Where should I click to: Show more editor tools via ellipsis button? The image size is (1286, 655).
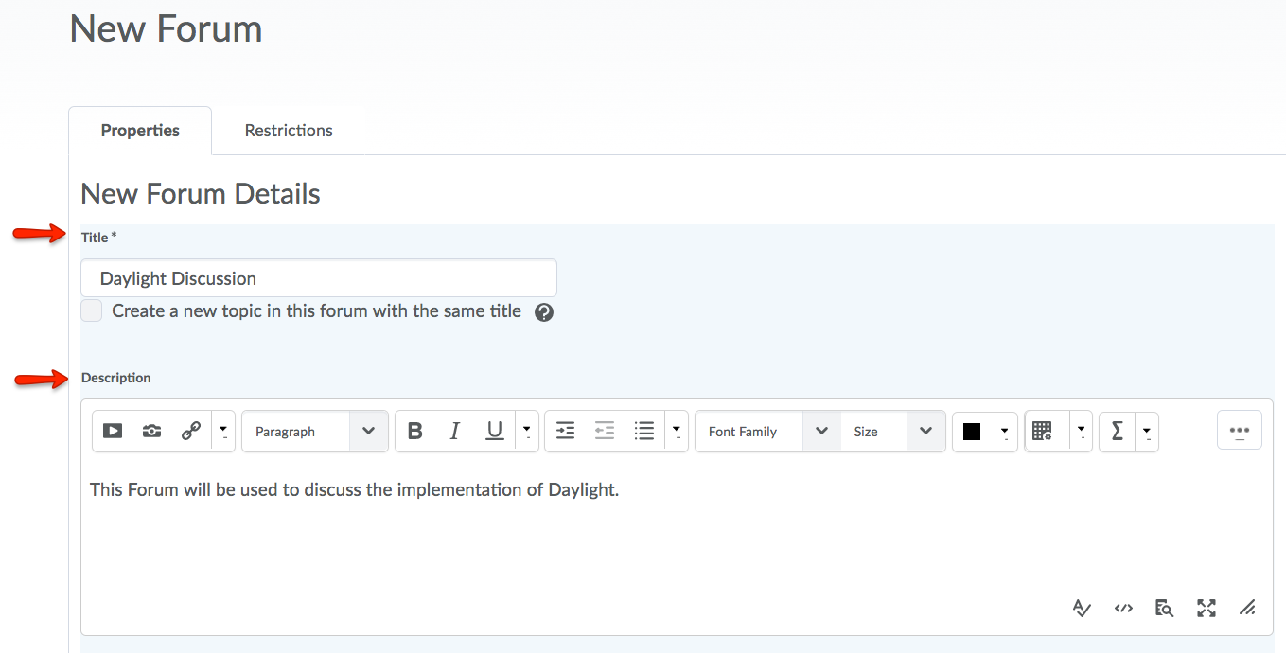click(1240, 431)
